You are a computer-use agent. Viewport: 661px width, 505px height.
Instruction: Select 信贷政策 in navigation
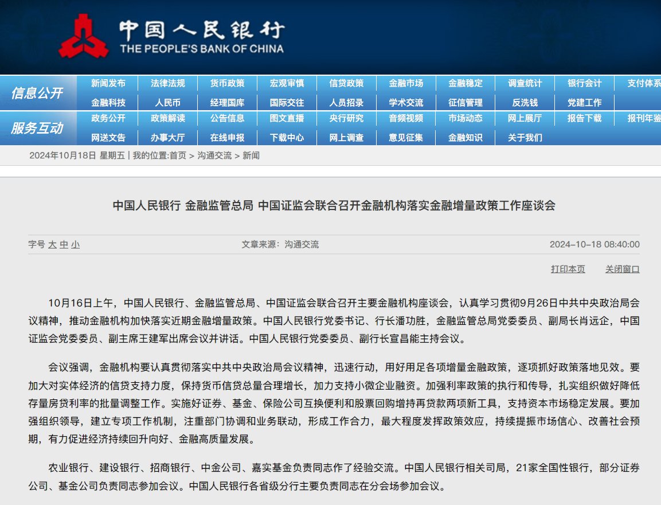346,83
